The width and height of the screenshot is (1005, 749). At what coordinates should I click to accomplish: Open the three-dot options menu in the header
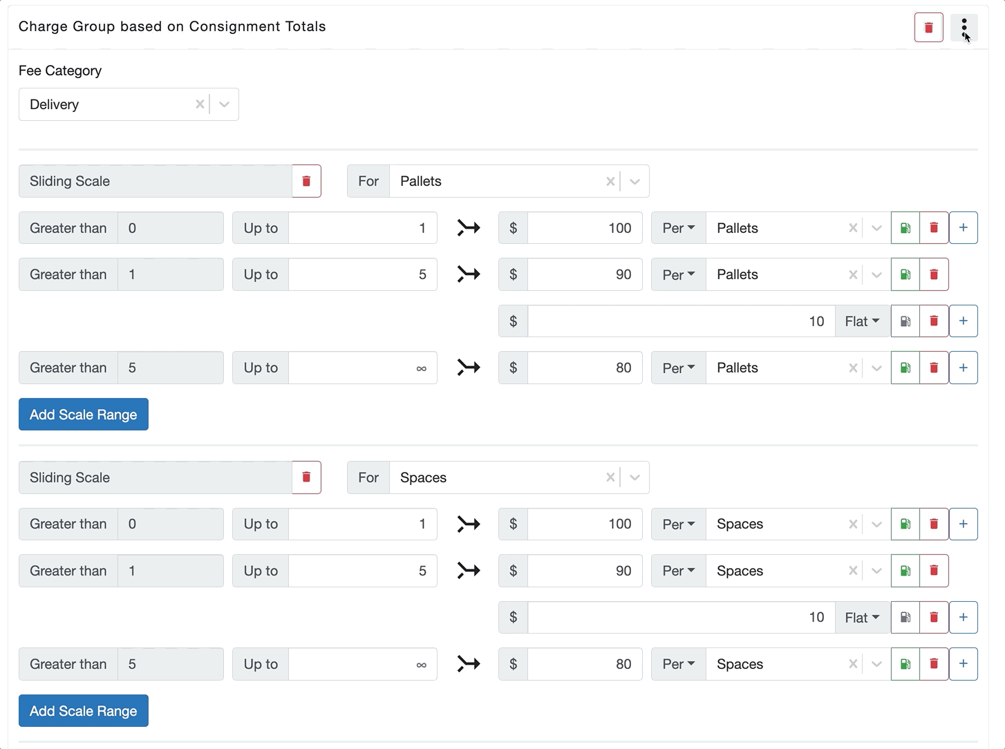click(964, 28)
